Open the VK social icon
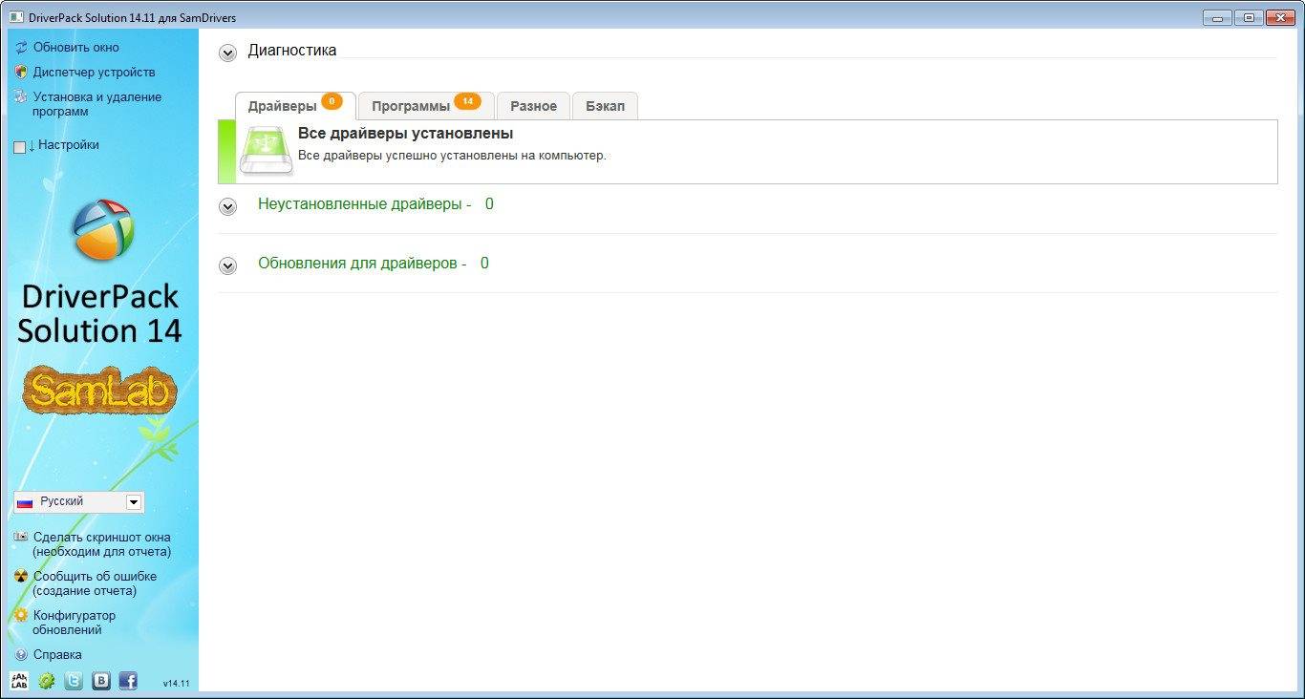1305x699 pixels. click(100, 681)
